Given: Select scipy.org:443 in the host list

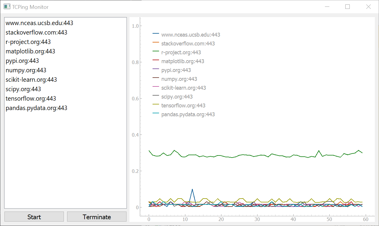Looking at the screenshot, I should 65,89.
